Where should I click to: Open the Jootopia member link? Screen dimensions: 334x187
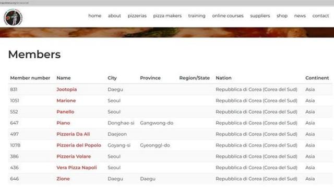tap(67, 89)
